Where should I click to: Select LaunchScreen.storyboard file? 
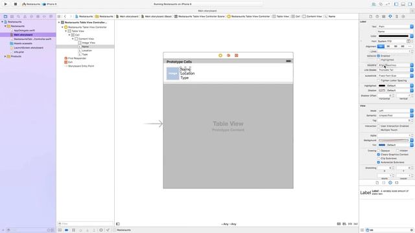pyautogui.click(x=29, y=48)
